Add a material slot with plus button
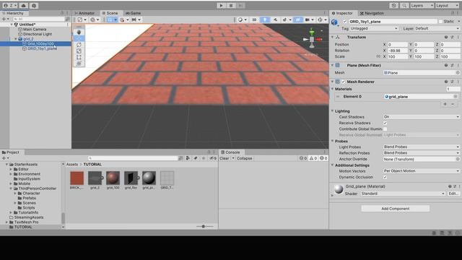Image resolution: width=462 pixels, height=260 pixels. pyautogui.click(x=445, y=104)
